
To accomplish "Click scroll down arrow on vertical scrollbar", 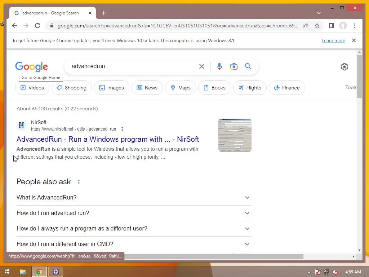I will [x=359, y=250].
